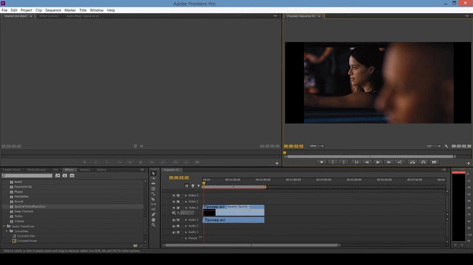The image size is (473, 265).
Task: Click the Effects search field
Action: click(x=27, y=175)
